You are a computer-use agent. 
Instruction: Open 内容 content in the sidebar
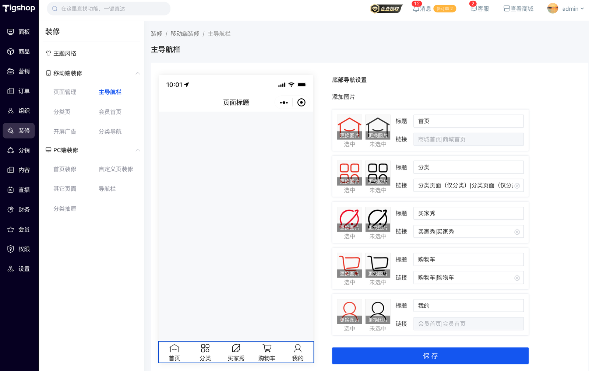point(19,170)
